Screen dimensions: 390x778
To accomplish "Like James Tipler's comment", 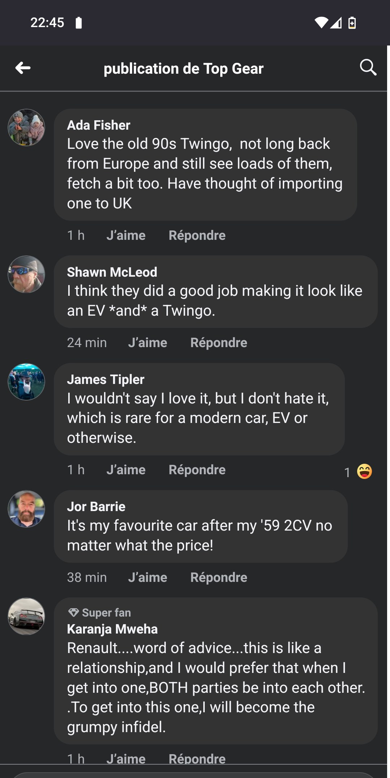I will (x=126, y=470).
